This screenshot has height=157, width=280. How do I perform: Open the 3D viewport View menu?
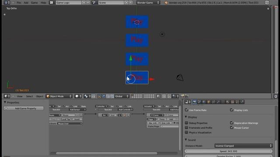pyautogui.click(x=20, y=96)
